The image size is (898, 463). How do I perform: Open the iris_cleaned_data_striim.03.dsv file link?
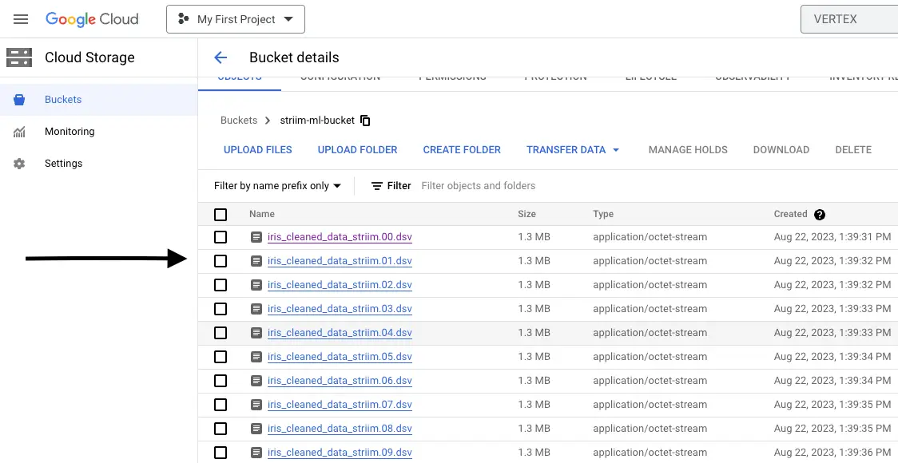pyautogui.click(x=340, y=309)
